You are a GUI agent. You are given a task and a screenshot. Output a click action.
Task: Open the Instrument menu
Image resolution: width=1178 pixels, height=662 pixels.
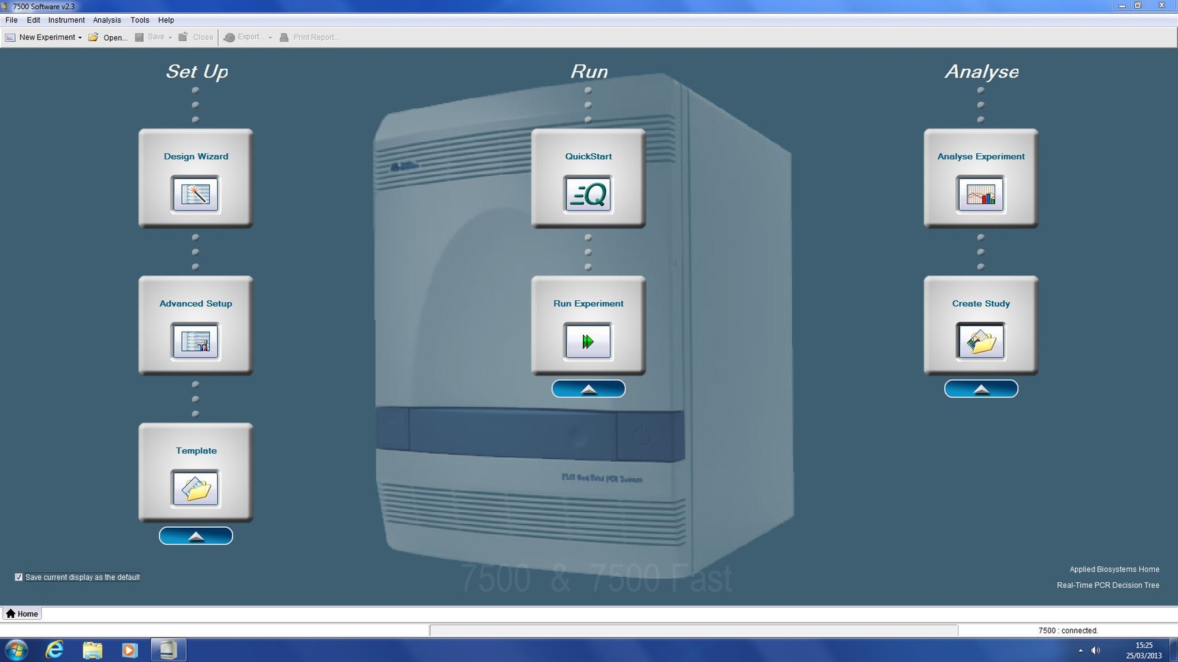(x=66, y=20)
